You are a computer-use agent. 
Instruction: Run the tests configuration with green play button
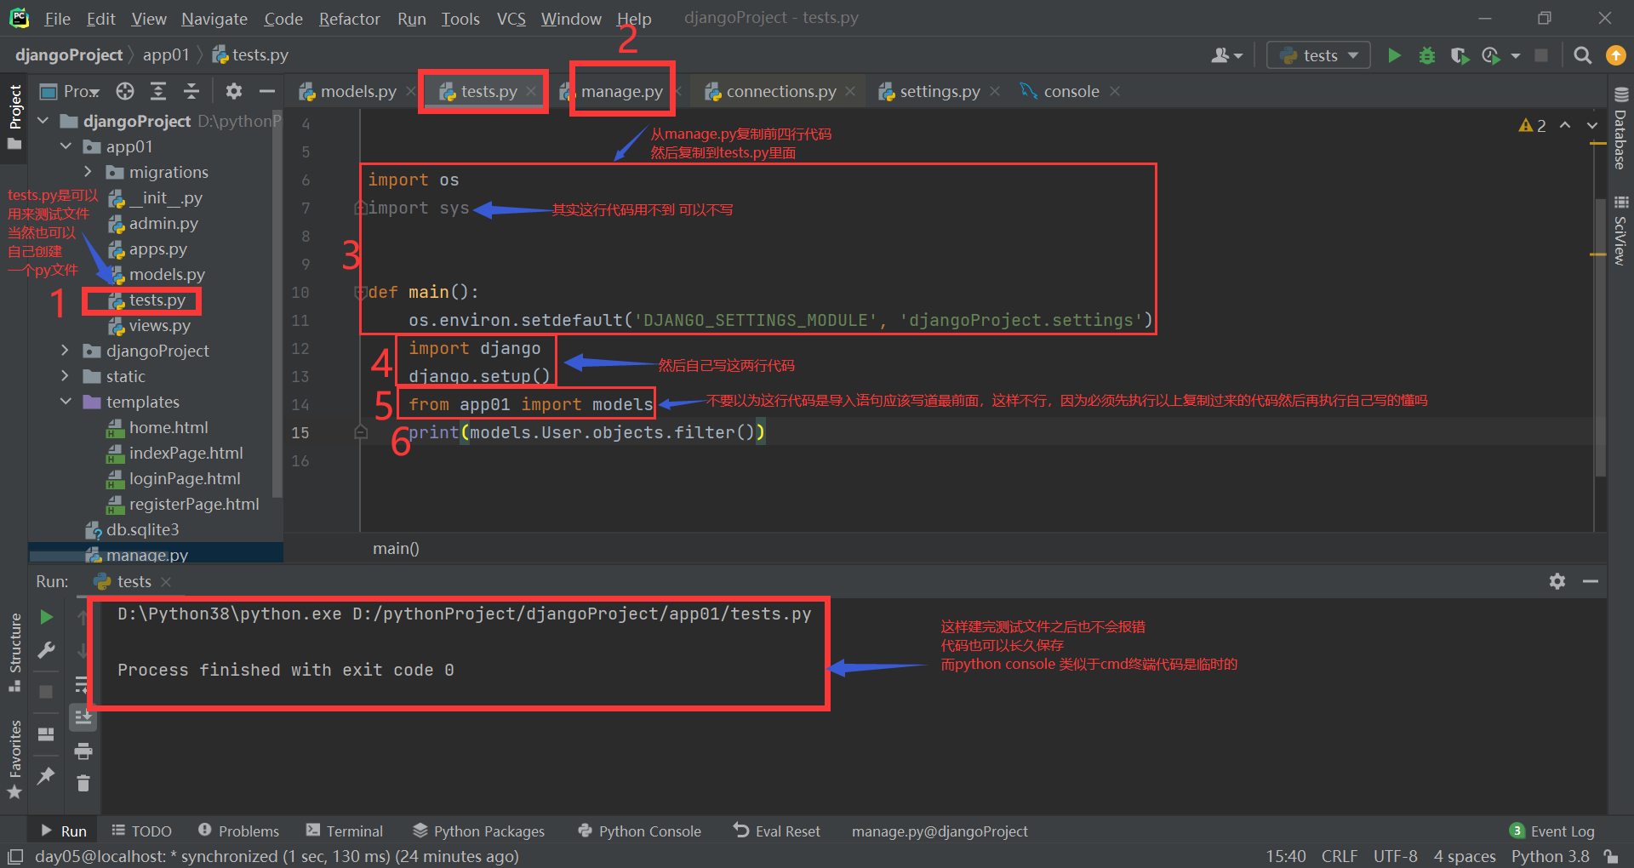pos(1394,55)
